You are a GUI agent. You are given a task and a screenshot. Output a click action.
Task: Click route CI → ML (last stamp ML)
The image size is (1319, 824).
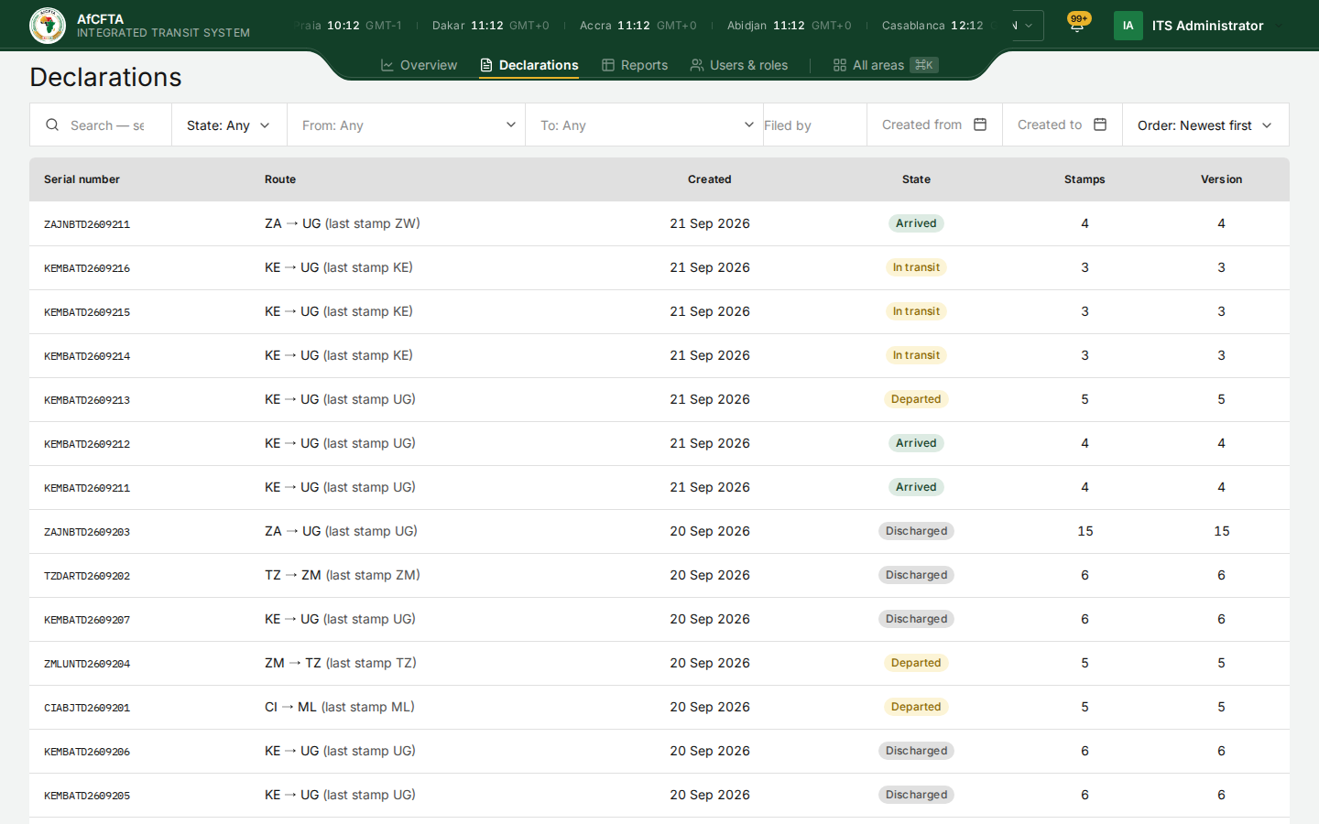coord(340,707)
